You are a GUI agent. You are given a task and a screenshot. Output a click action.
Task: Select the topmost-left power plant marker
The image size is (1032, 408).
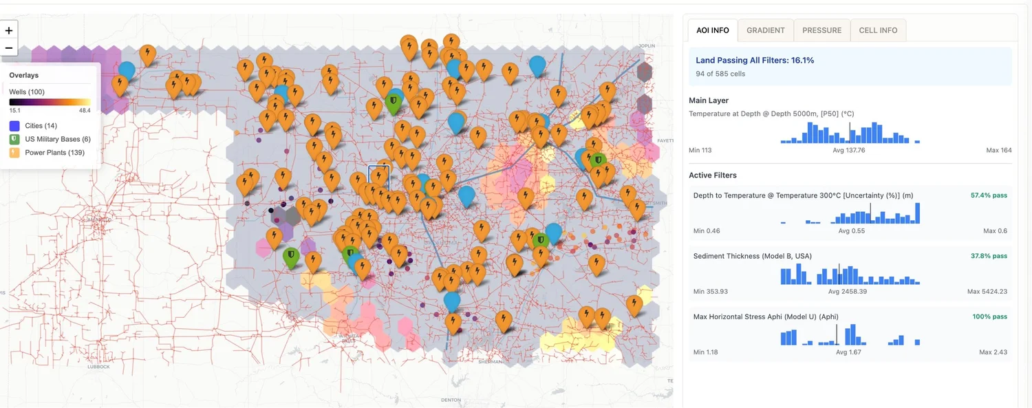click(x=147, y=54)
